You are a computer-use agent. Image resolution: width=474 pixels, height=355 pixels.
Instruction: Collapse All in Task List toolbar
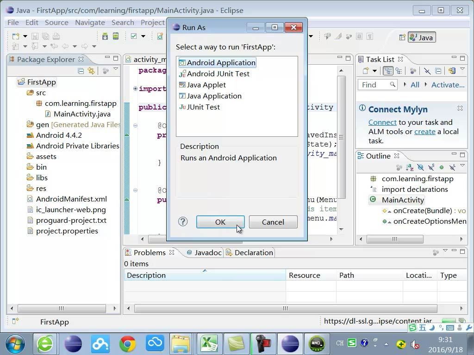(438, 71)
